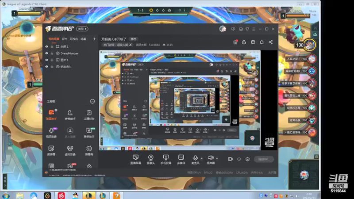Select the DreadHunger source row
354x199 pixels.
click(71, 53)
